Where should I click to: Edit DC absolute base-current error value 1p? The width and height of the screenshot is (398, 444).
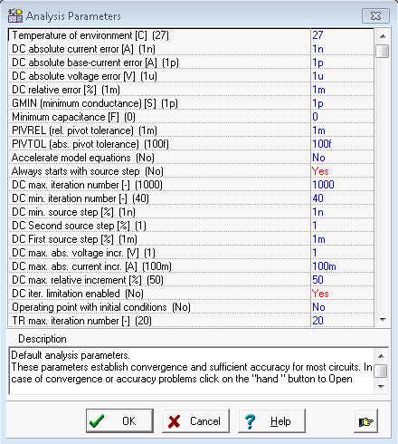click(342, 63)
